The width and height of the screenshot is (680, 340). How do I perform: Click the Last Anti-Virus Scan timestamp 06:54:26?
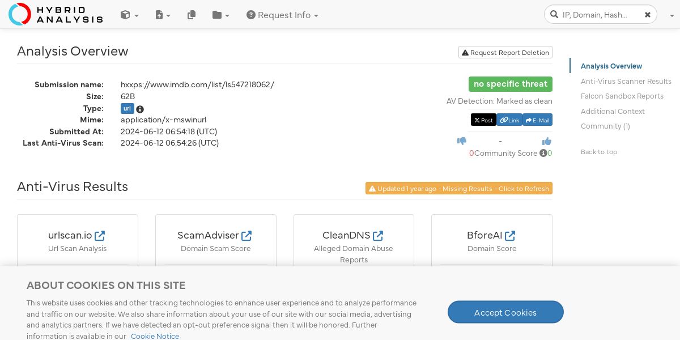(x=169, y=143)
